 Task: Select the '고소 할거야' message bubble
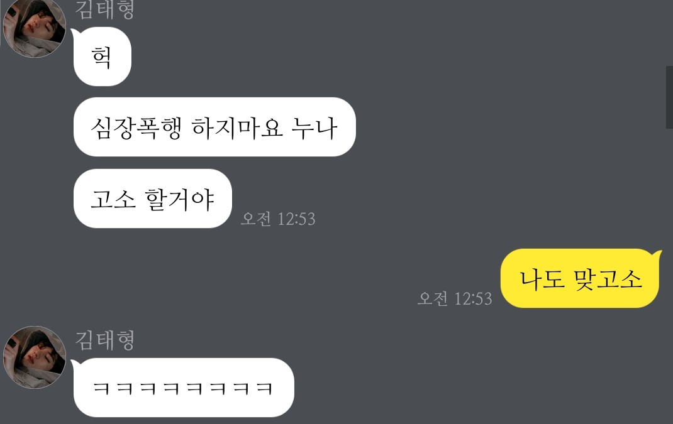pos(152,198)
